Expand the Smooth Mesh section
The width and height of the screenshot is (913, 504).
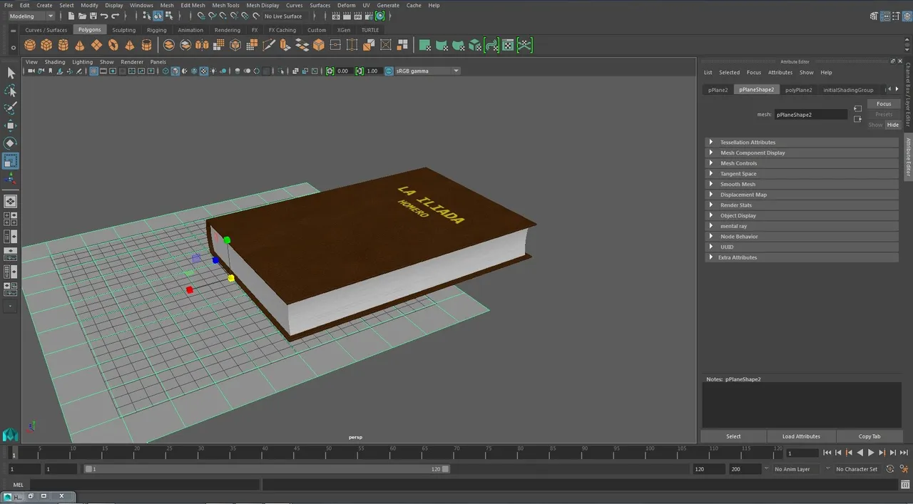pyautogui.click(x=802, y=184)
